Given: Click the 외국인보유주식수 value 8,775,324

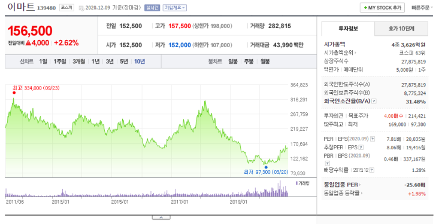Looking at the screenshot, I should [415, 93].
